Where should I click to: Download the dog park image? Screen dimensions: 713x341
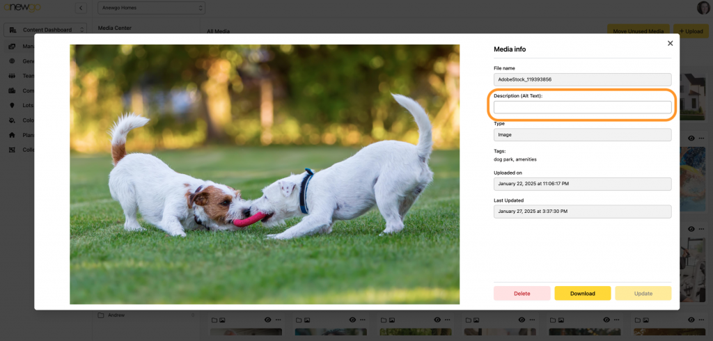582,293
